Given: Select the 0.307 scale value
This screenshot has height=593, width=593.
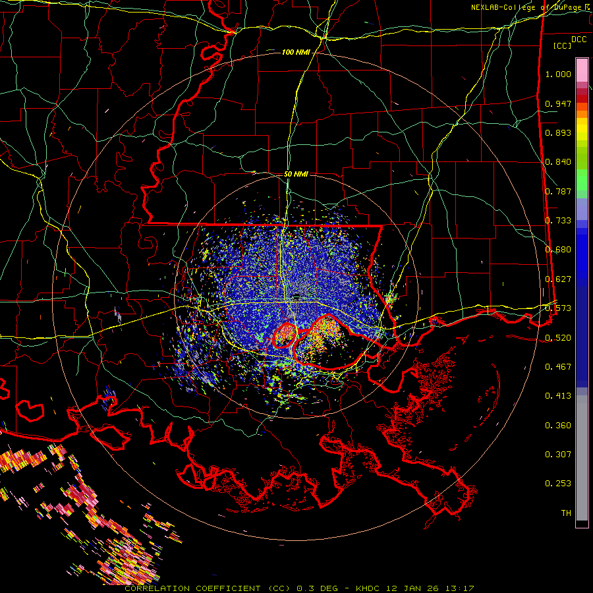Looking at the screenshot, I should (558, 455).
